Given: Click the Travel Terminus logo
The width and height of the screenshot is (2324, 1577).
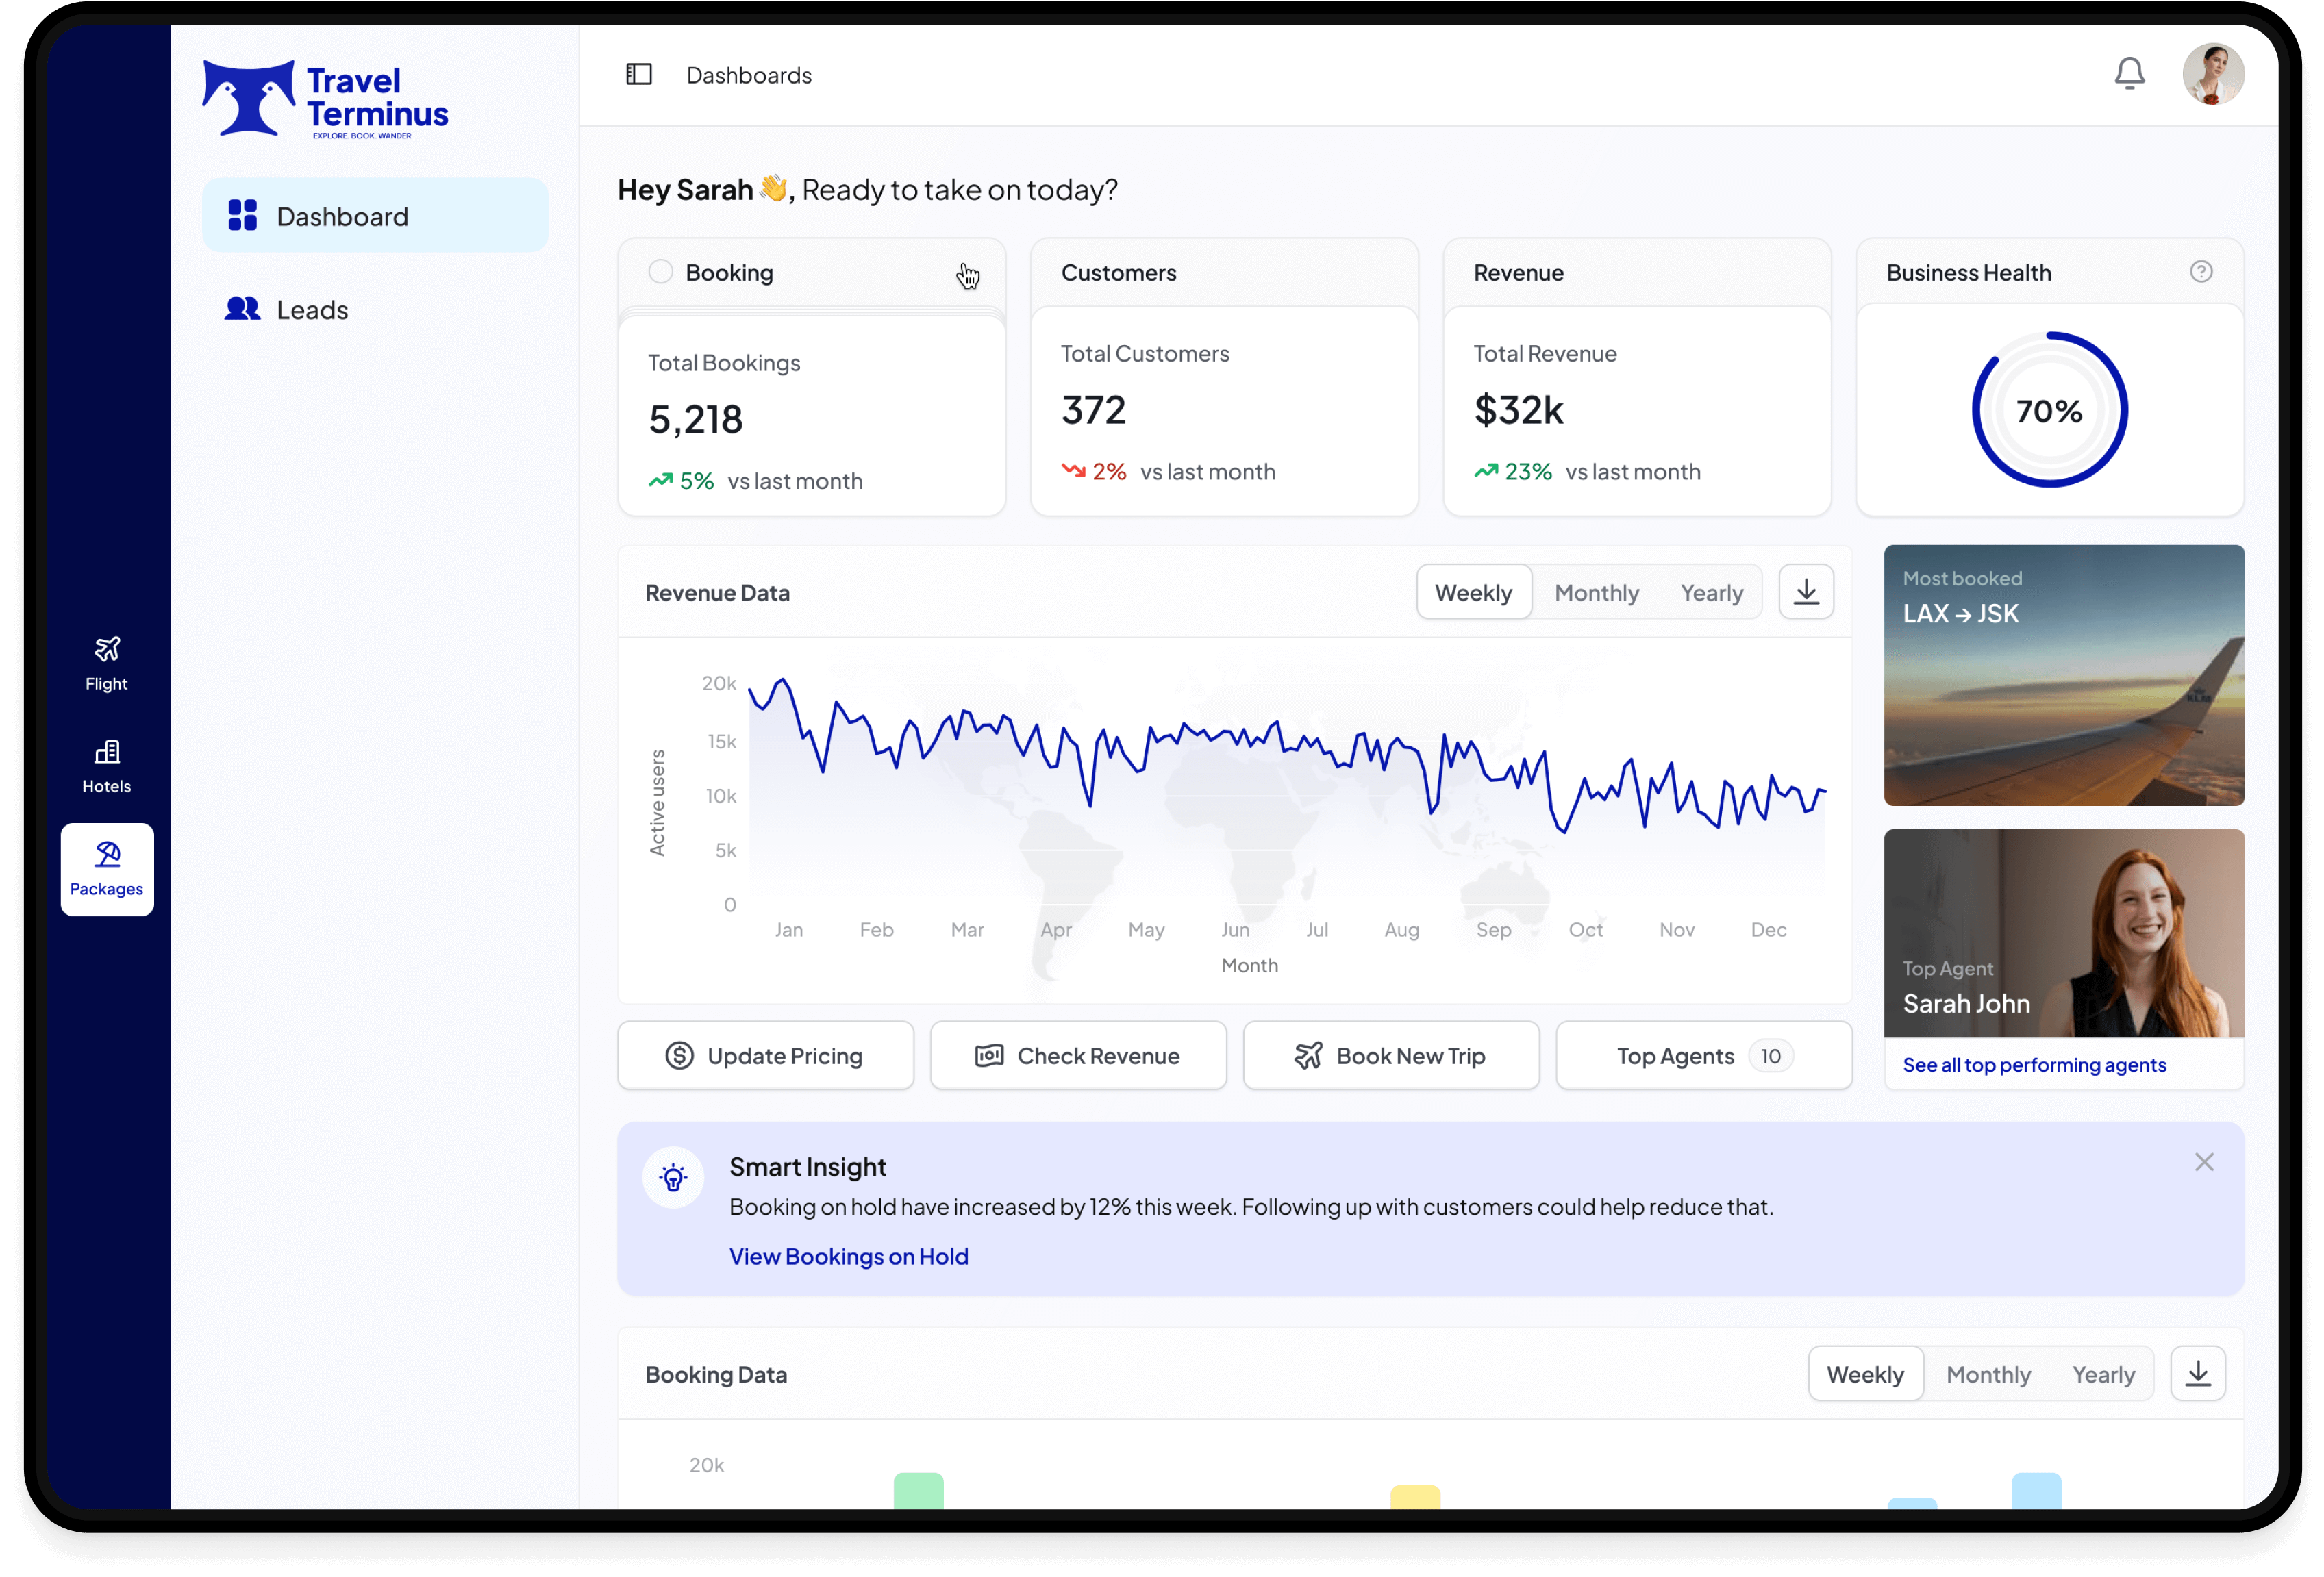Looking at the screenshot, I should 325,99.
